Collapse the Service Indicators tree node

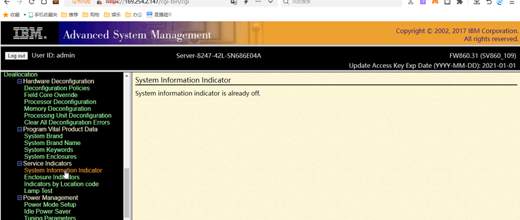pos(20,164)
